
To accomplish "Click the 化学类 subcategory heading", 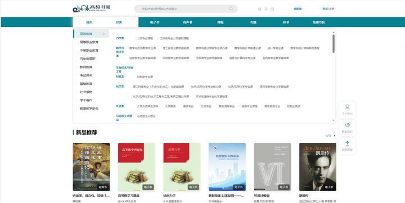I will click(120, 87).
